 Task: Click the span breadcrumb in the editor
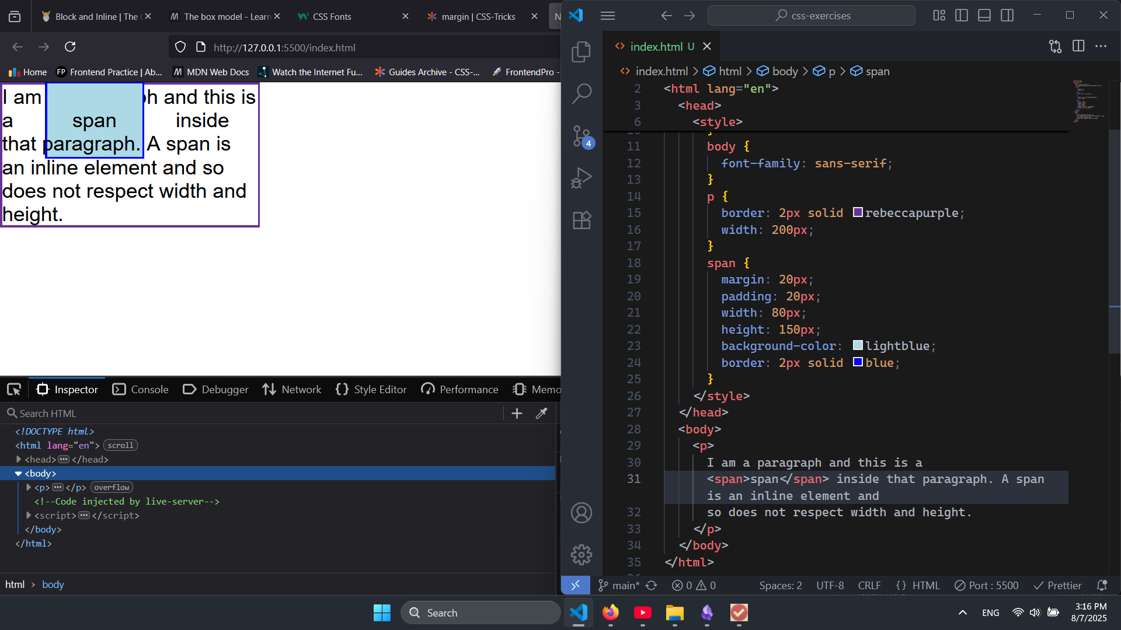[x=870, y=71]
